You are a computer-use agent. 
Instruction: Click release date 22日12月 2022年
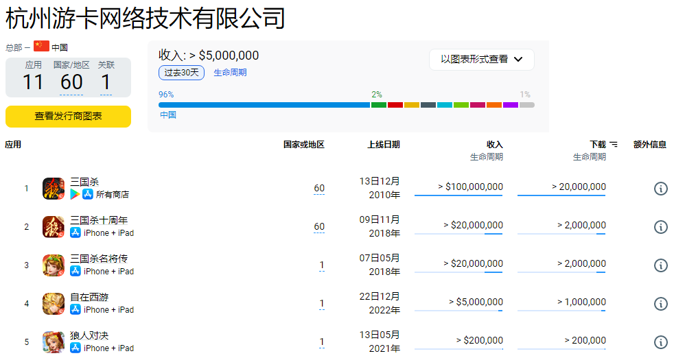[x=380, y=303]
